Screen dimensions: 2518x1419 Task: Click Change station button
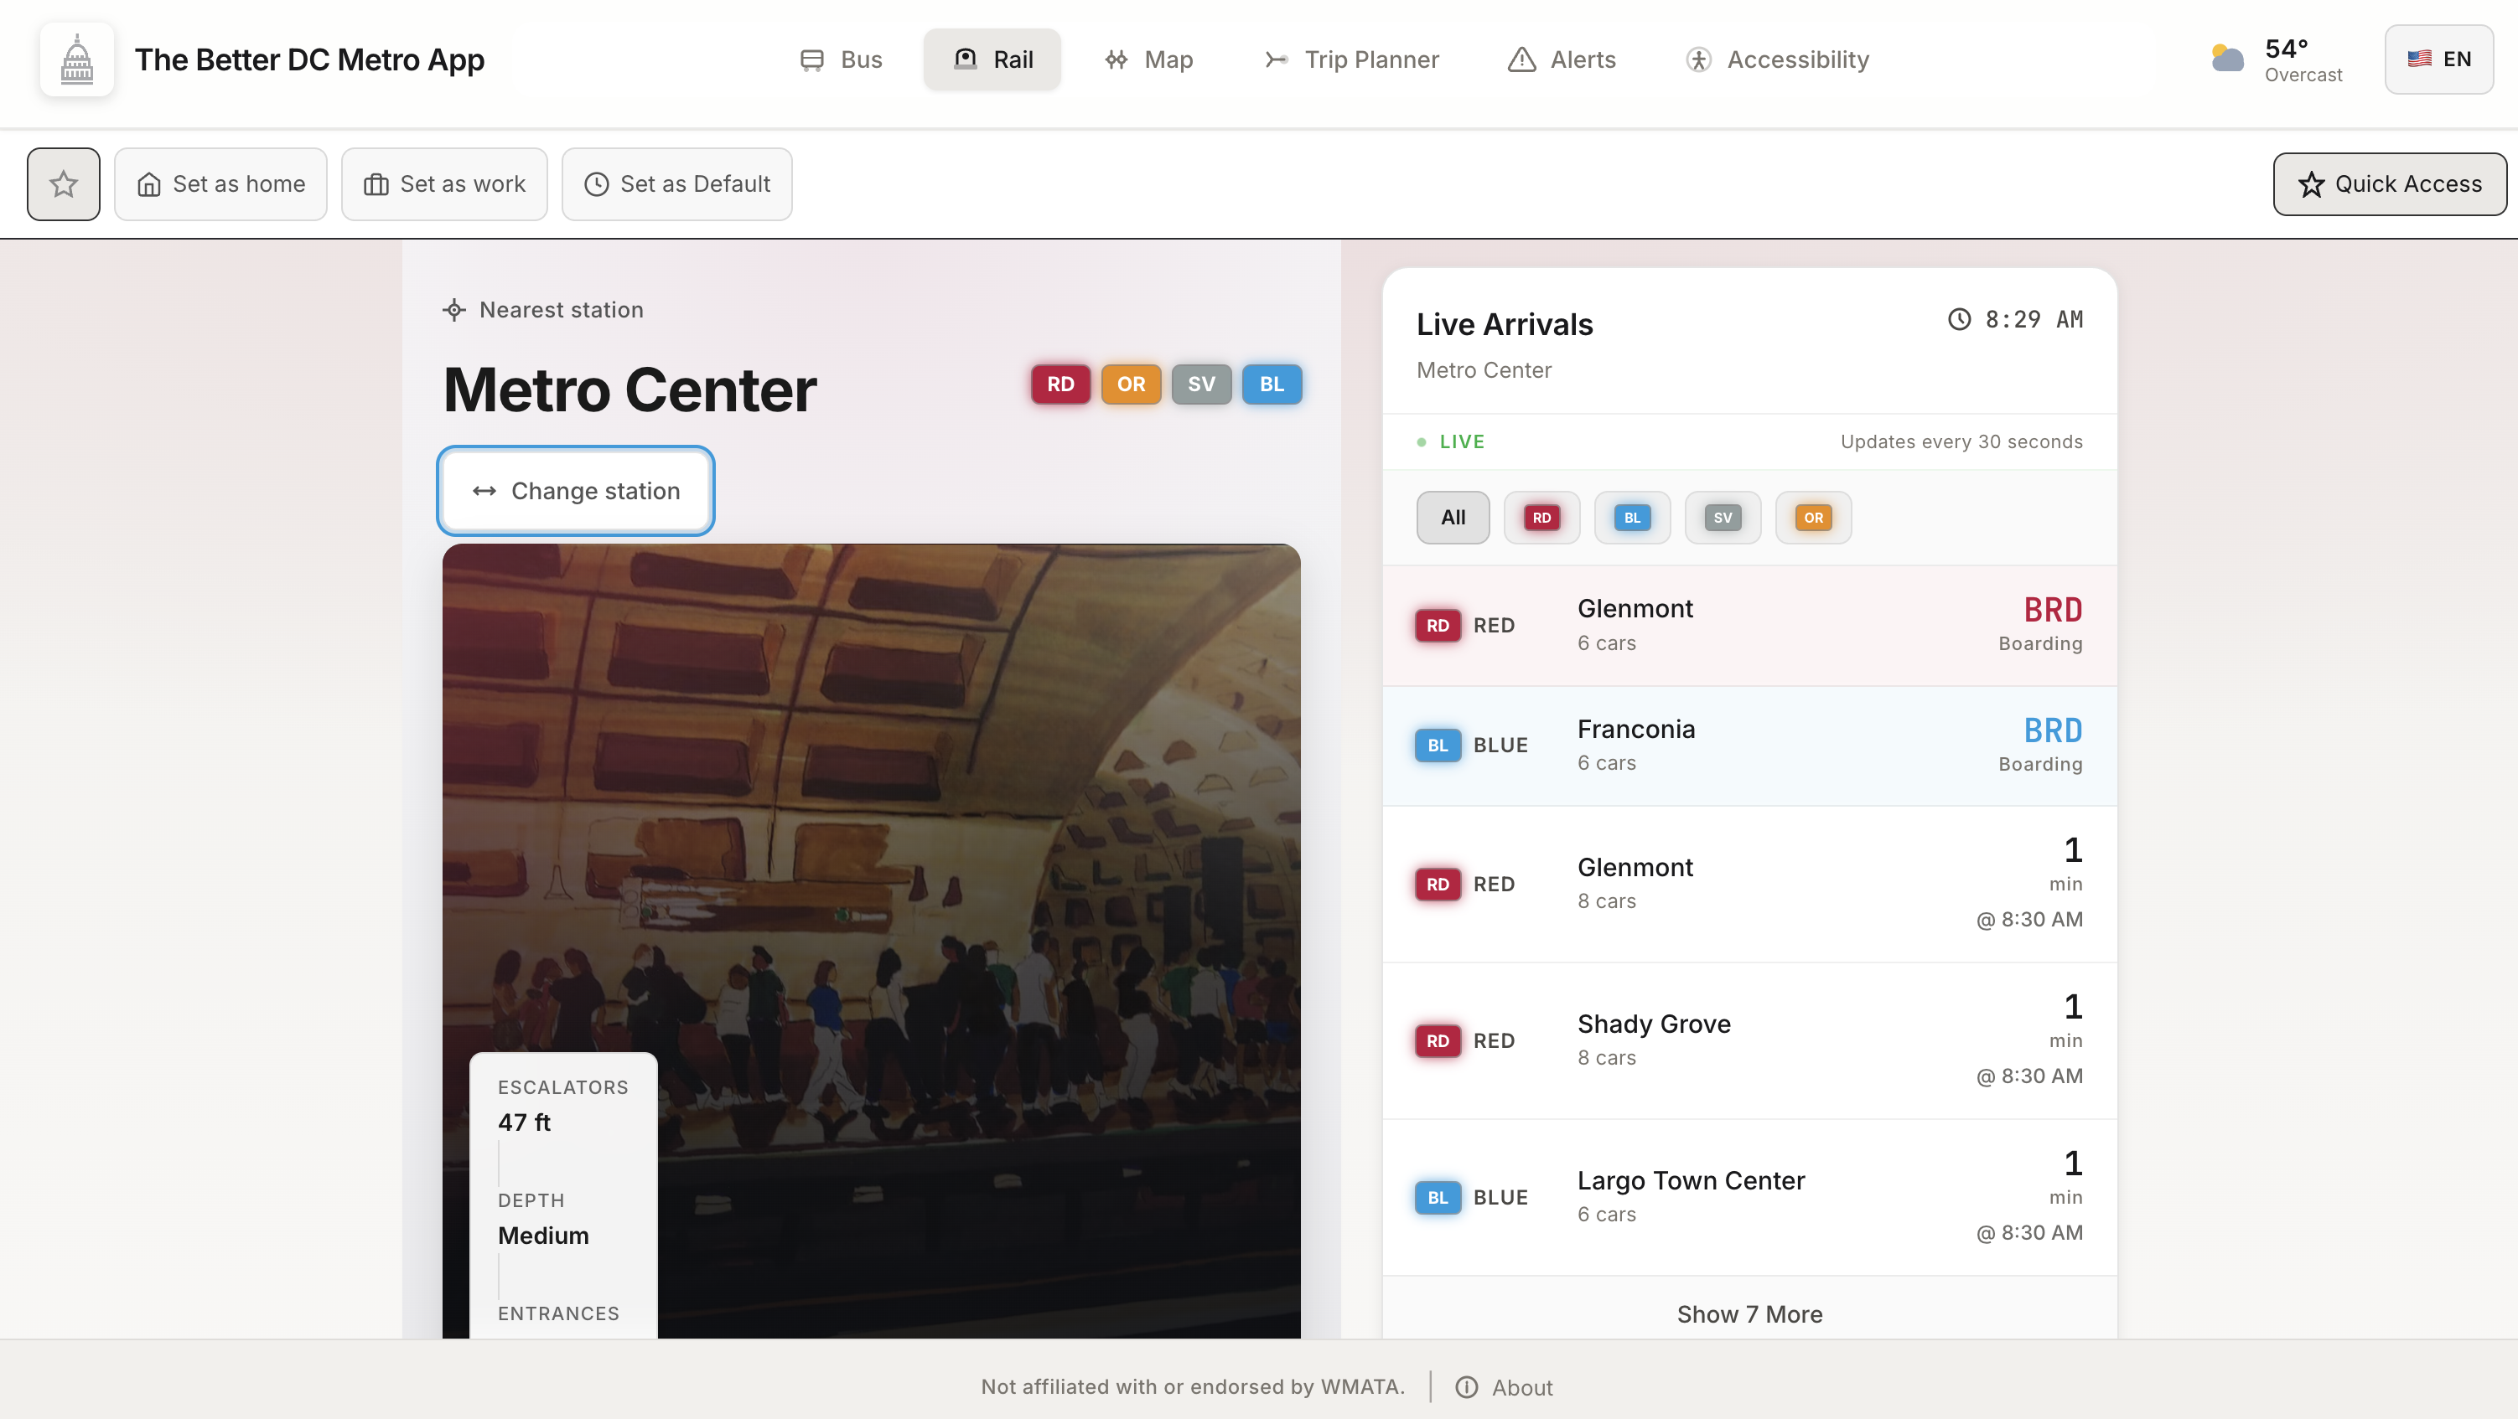576,490
